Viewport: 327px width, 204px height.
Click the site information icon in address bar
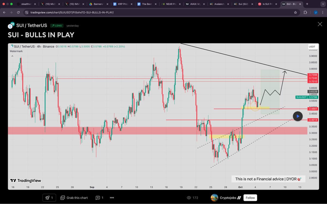click(x=27, y=13)
